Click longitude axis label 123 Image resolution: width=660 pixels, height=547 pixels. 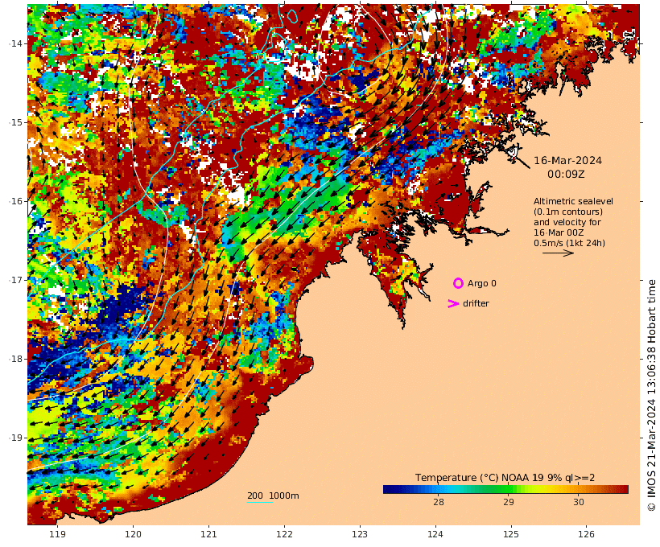tap(360, 534)
